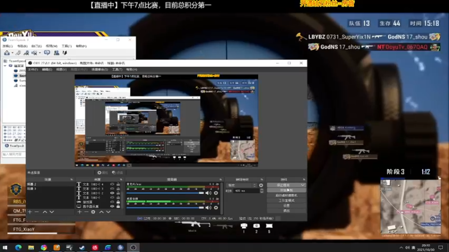The height and width of the screenshot is (252, 449).
Task: Add a new scene with the plus icon
Action: point(30,212)
